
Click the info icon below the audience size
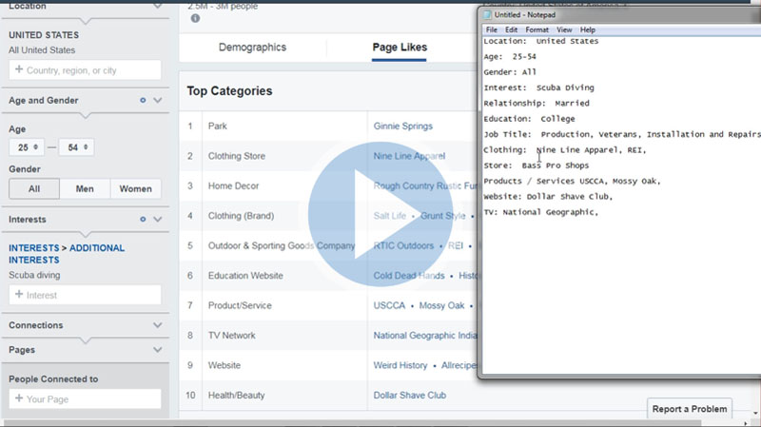click(x=195, y=18)
